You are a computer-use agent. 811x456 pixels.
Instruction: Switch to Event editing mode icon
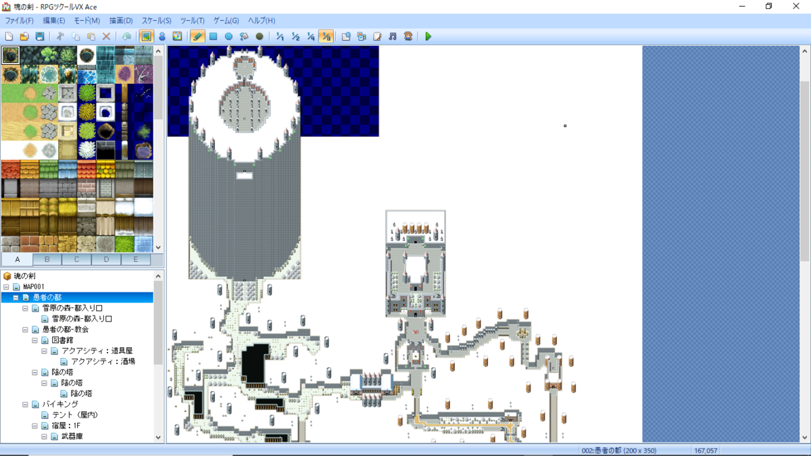click(x=162, y=36)
